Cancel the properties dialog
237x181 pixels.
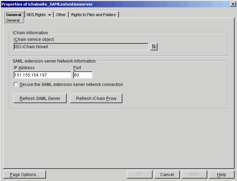pyautogui.click(x=167, y=174)
